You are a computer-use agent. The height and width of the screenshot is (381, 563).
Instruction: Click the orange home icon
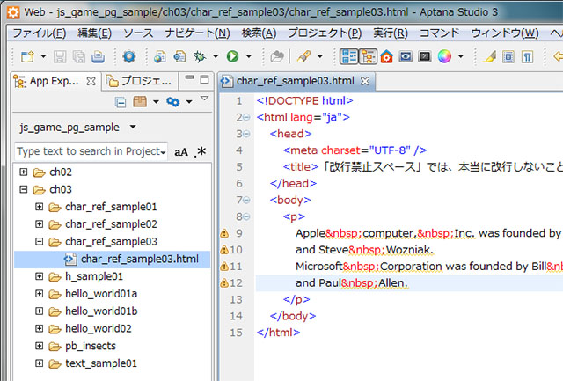point(386,56)
